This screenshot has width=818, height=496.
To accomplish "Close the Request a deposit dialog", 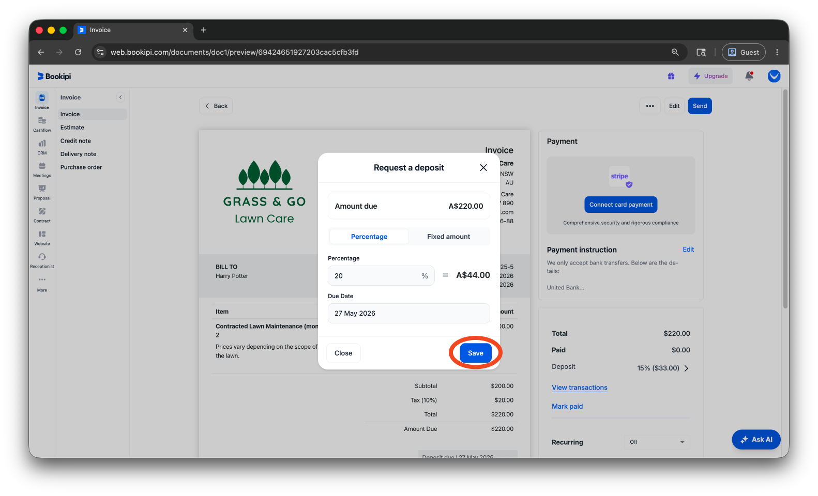I will pyautogui.click(x=483, y=167).
